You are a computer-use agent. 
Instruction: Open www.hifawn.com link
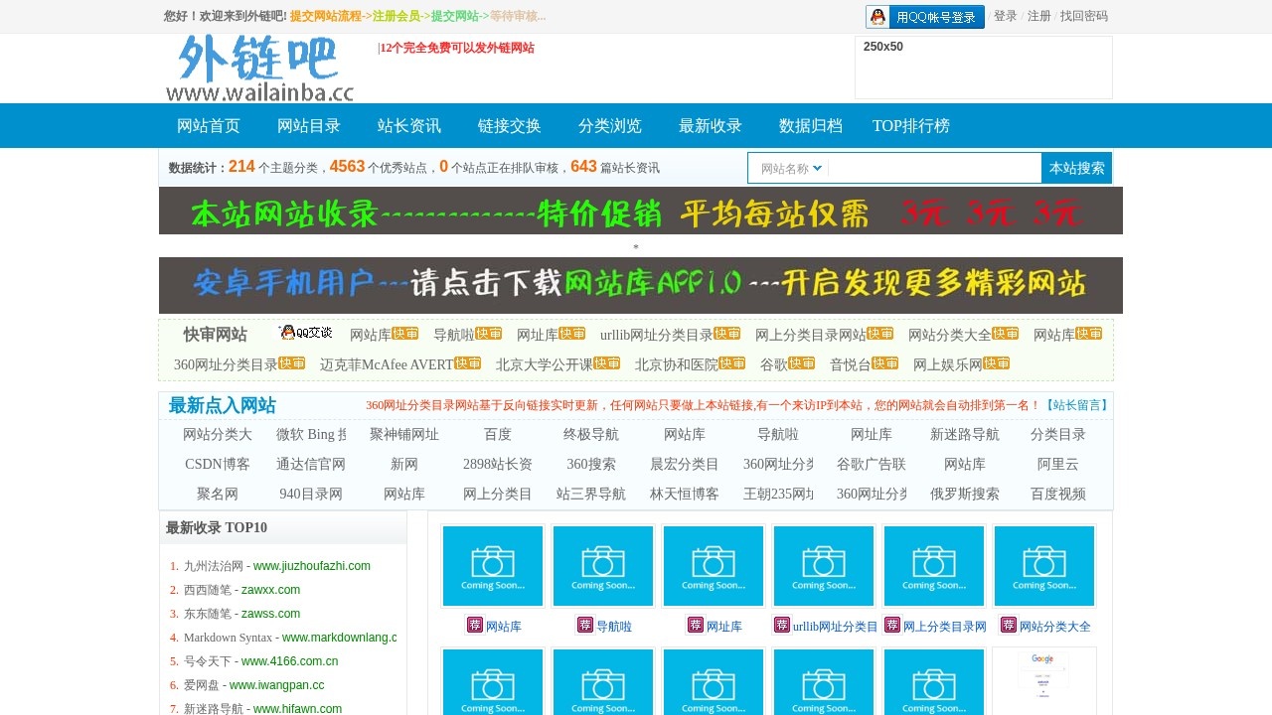(297, 709)
